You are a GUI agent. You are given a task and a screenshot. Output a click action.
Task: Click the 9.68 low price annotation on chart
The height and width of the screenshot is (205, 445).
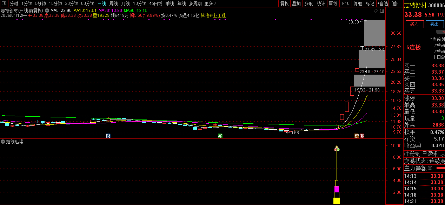tap(295, 132)
